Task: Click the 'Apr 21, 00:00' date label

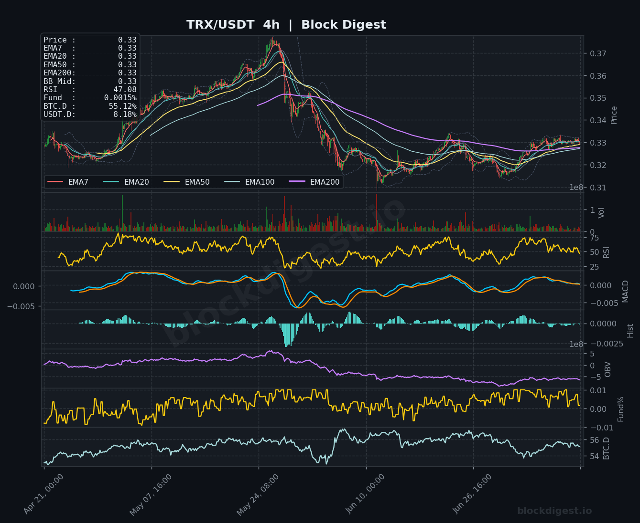Action: [43, 494]
